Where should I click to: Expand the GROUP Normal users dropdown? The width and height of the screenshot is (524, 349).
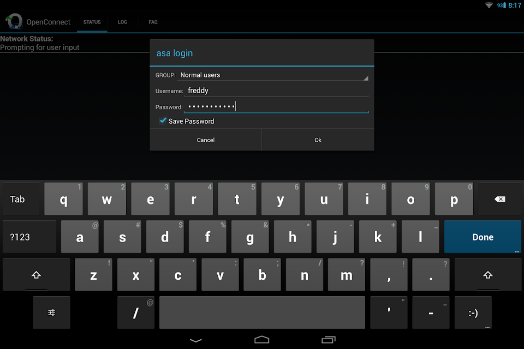[273, 75]
